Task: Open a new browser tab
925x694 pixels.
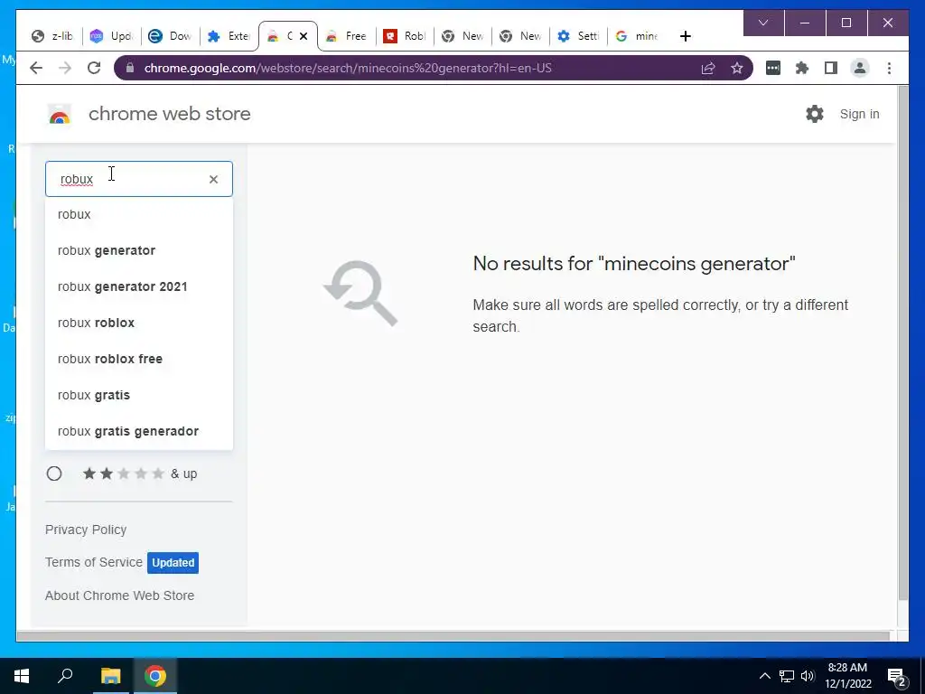Action: 685,36
